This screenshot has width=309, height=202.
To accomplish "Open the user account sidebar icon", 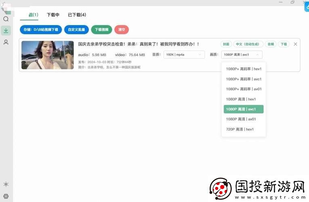I will 6,42.
